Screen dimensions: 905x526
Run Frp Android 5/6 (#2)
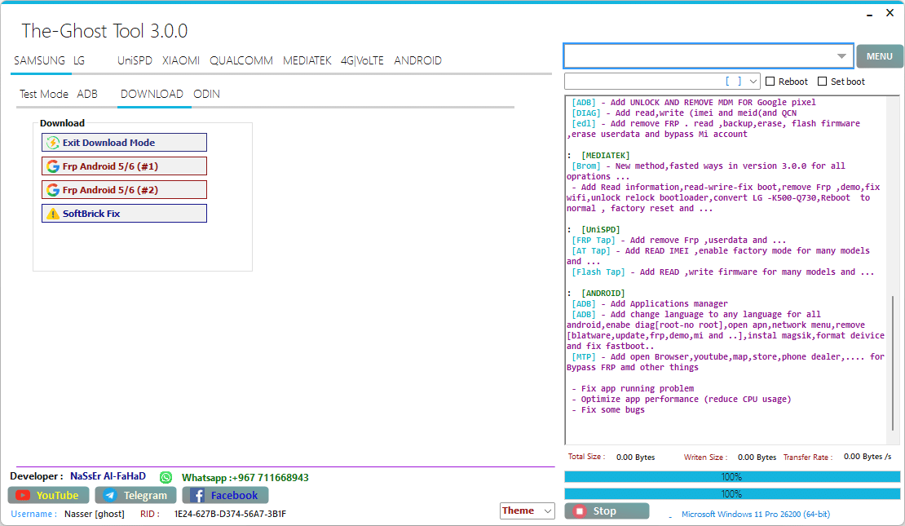(x=124, y=190)
